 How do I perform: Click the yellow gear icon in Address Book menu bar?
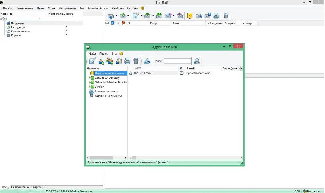pos(121,54)
